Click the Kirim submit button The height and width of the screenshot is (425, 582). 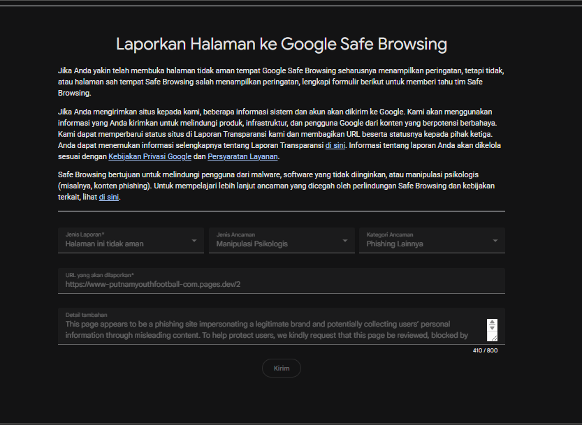(x=282, y=368)
